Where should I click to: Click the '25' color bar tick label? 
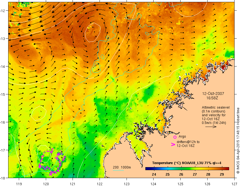168,174
